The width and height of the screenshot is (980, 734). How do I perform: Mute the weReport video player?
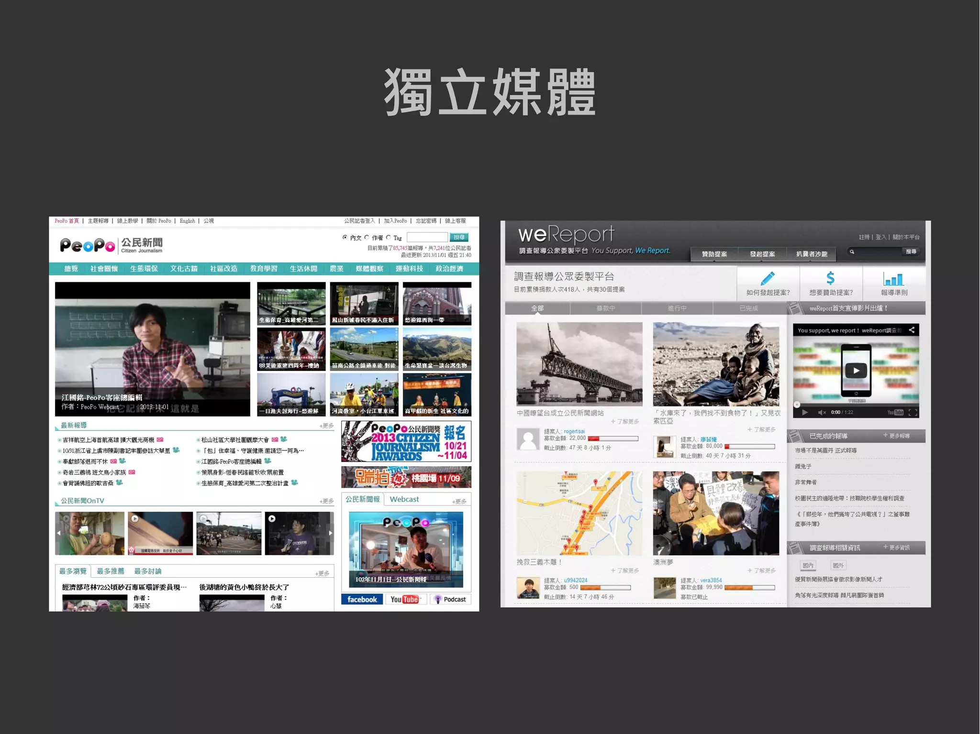click(x=822, y=412)
